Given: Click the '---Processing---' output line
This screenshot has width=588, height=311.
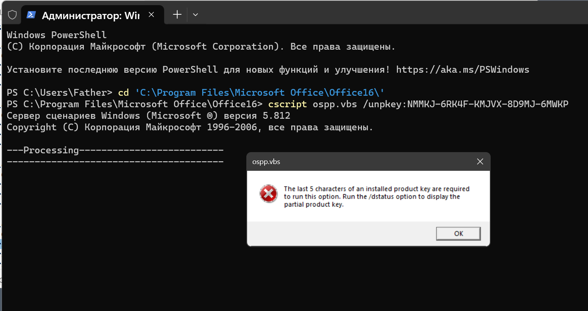Looking at the screenshot, I should 115,150.
